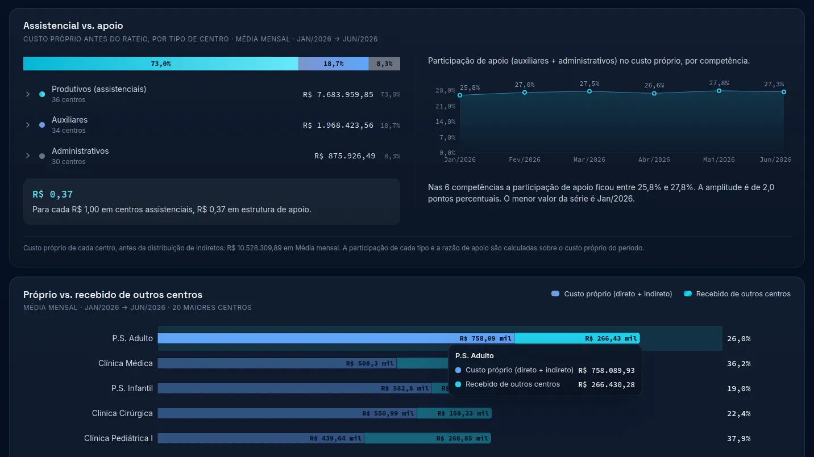Click the 'Clínica Médica' row label
Image resolution: width=814 pixels, height=457 pixels.
point(126,363)
